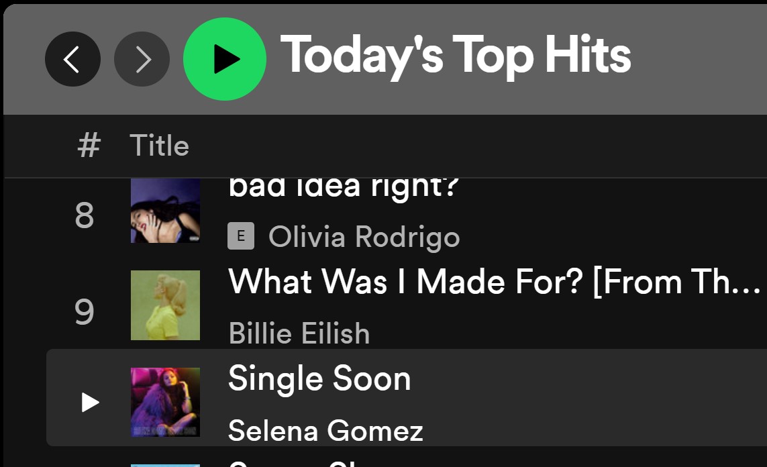The width and height of the screenshot is (767, 467).
Task: Click the play icon on Single Soon row
Action: pyautogui.click(x=90, y=402)
